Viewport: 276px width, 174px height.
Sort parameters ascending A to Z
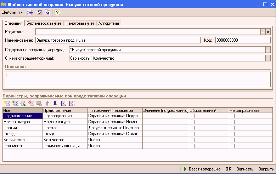(x=63, y=103)
